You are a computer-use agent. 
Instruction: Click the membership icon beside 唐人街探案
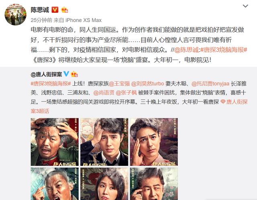(74, 74)
